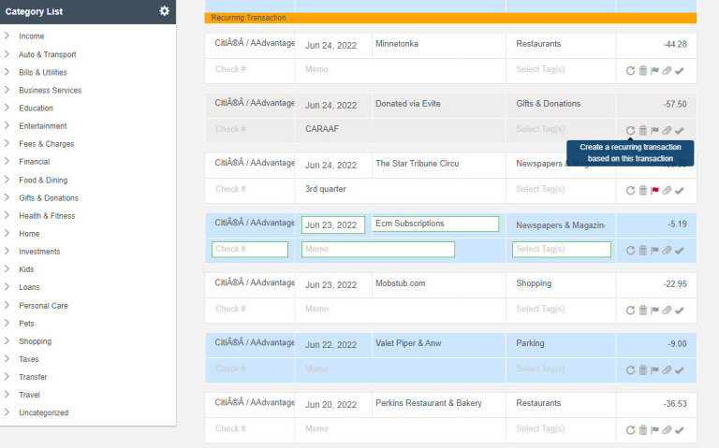
Task: Expand the Education category
Action: tap(7, 108)
